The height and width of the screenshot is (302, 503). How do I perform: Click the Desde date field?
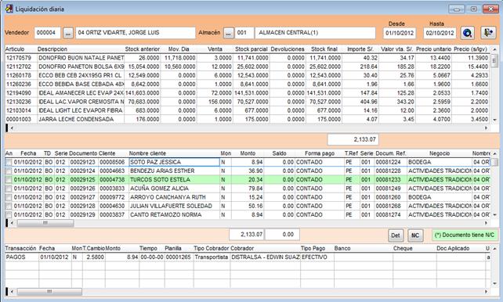click(400, 33)
